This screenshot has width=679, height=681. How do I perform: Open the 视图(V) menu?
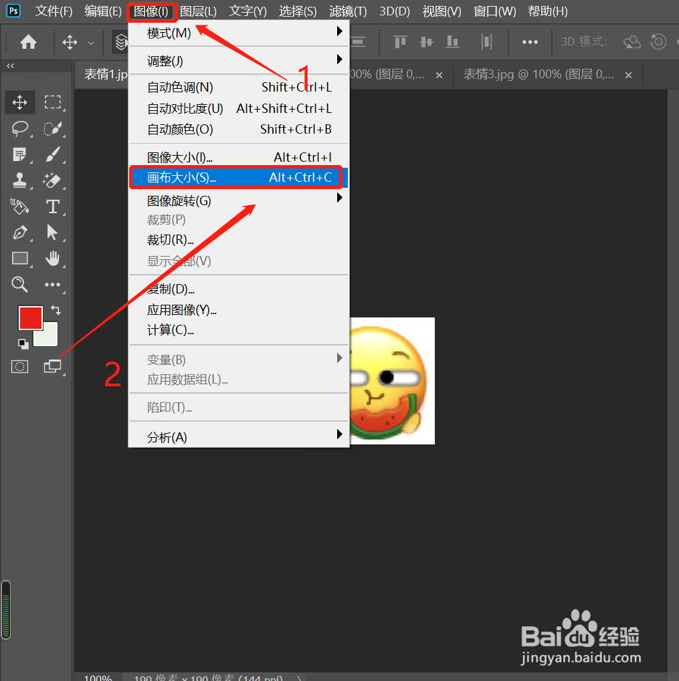pyautogui.click(x=442, y=11)
